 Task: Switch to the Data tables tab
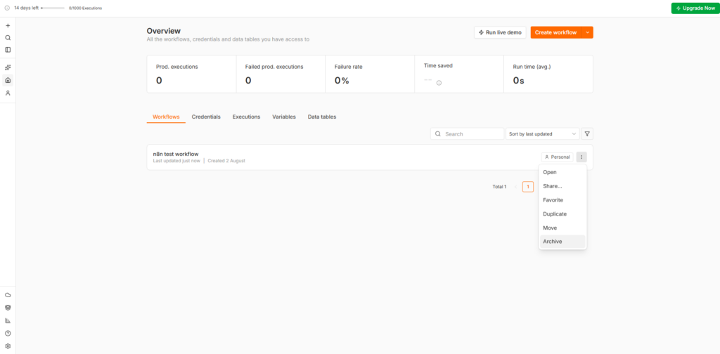pyautogui.click(x=322, y=117)
